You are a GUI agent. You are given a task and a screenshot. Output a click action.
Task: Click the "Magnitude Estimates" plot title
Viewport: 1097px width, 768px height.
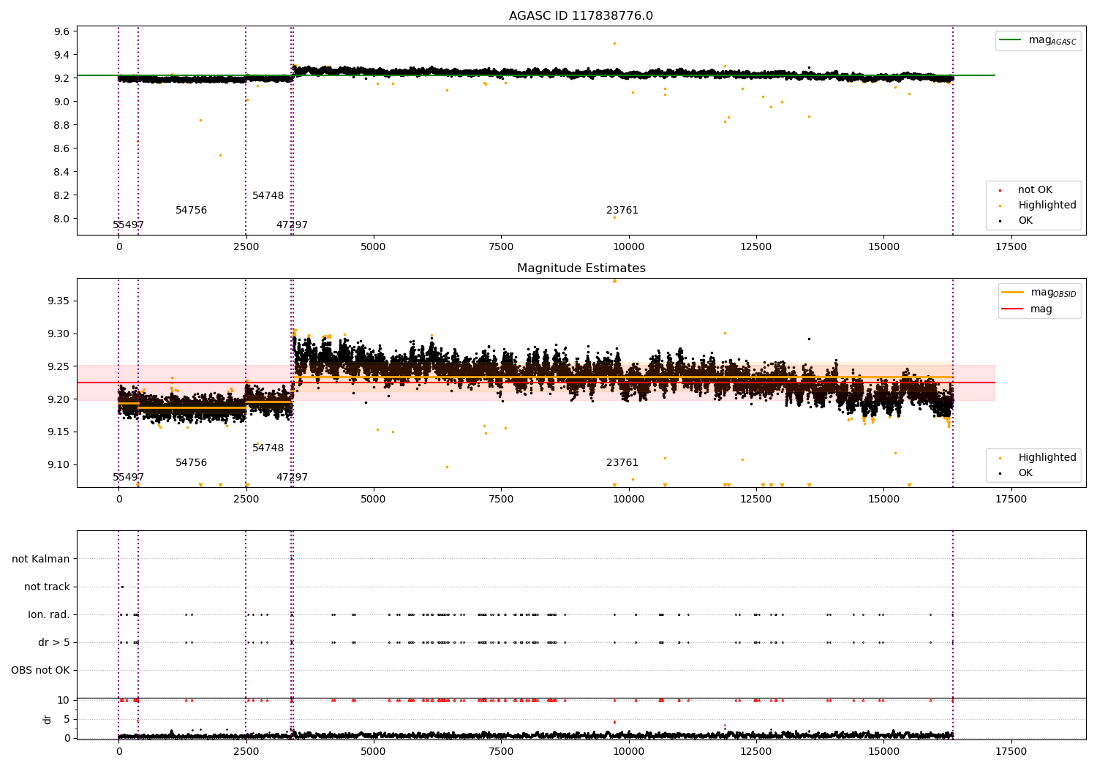coord(581,268)
